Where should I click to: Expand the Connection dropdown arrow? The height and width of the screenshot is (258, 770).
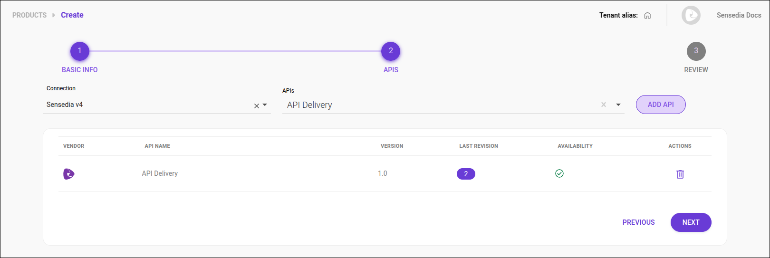pyautogui.click(x=265, y=105)
